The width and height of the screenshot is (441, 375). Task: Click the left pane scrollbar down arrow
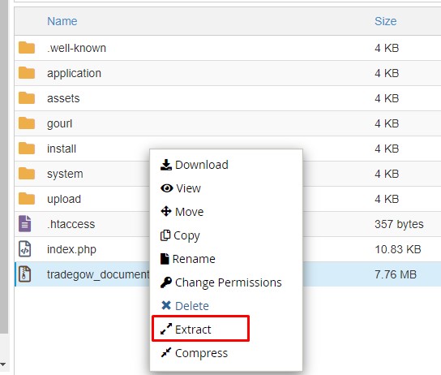coord(2,365)
